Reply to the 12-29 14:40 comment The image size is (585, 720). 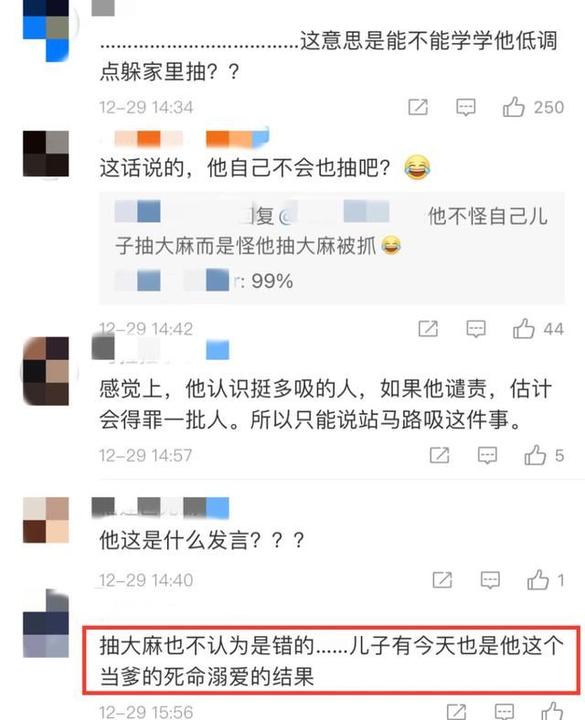[490, 580]
